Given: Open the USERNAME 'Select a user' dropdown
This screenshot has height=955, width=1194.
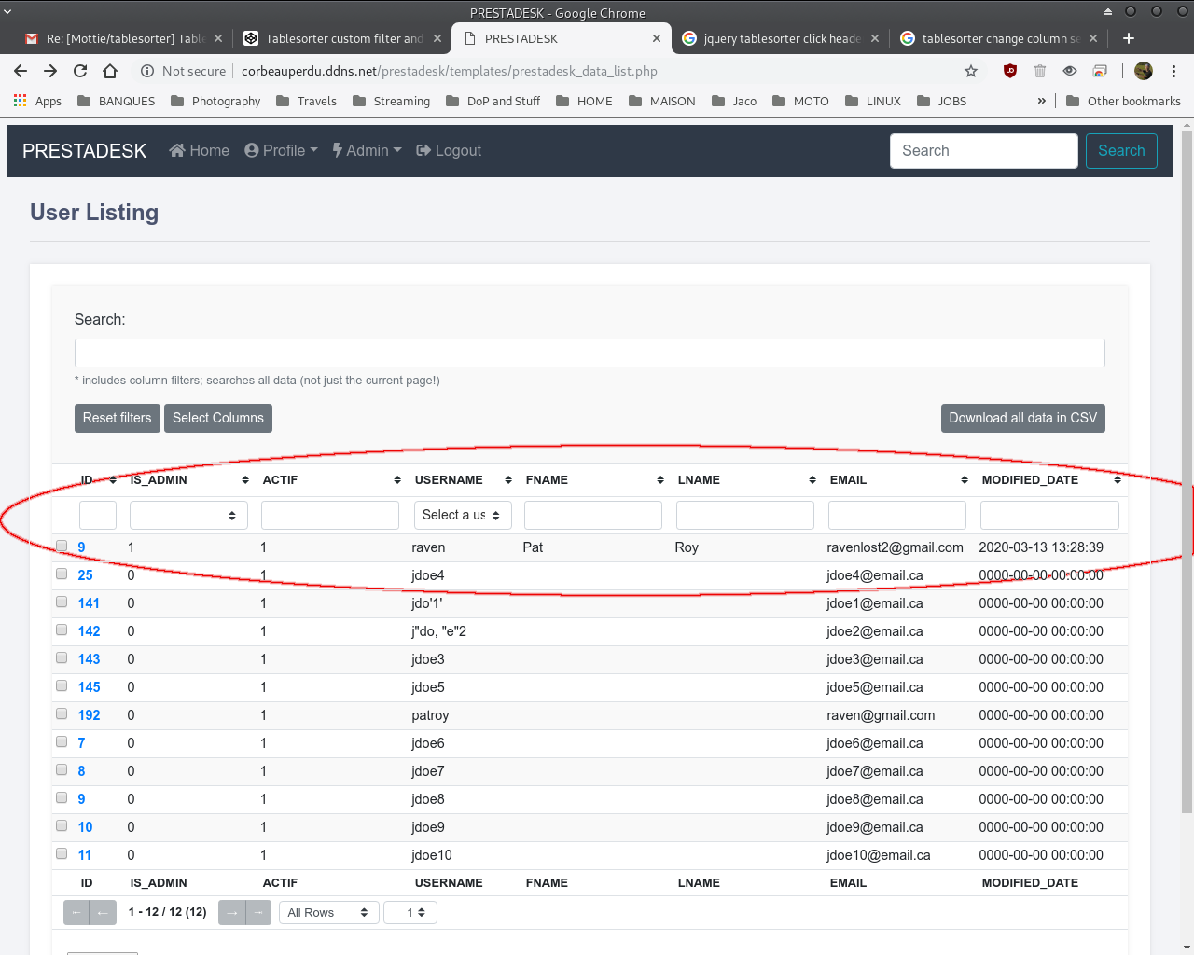Looking at the screenshot, I should click(463, 514).
